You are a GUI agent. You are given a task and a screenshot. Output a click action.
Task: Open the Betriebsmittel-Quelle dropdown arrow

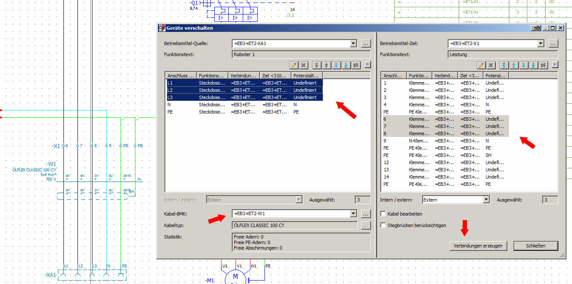point(353,43)
